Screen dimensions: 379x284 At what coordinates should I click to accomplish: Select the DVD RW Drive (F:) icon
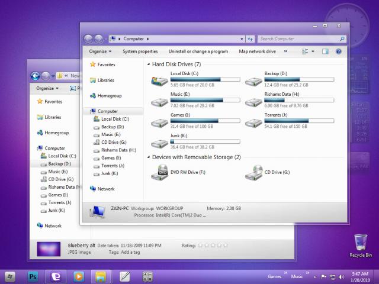pyautogui.click(x=159, y=172)
